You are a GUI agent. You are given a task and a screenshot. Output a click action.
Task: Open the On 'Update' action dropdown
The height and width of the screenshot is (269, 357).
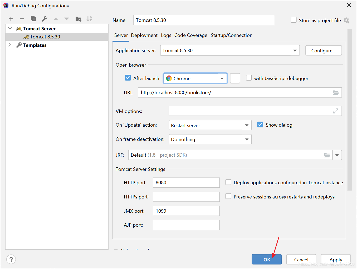point(210,125)
